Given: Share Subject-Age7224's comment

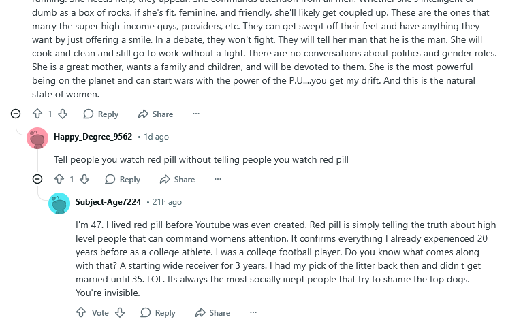Looking at the screenshot, I should (212, 312).
